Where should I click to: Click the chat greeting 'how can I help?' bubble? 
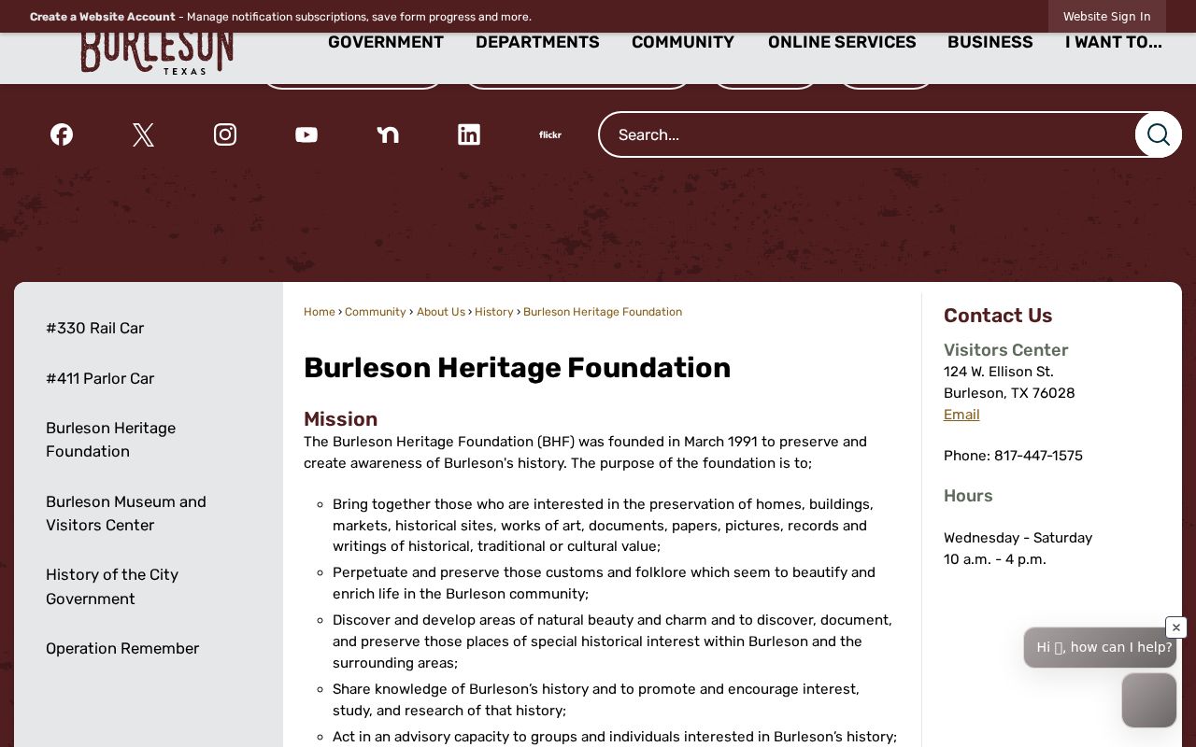click(1100, 647)
